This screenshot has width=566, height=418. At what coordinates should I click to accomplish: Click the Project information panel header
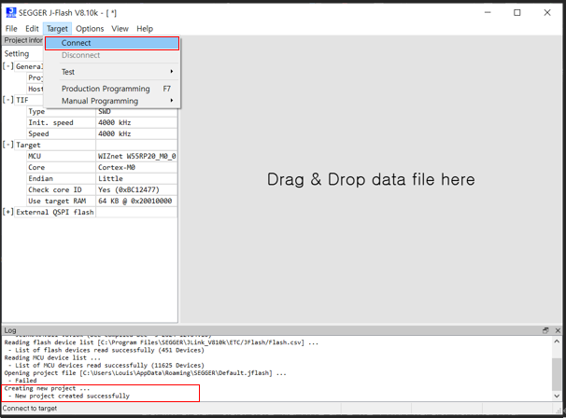(x=23, y=40)
